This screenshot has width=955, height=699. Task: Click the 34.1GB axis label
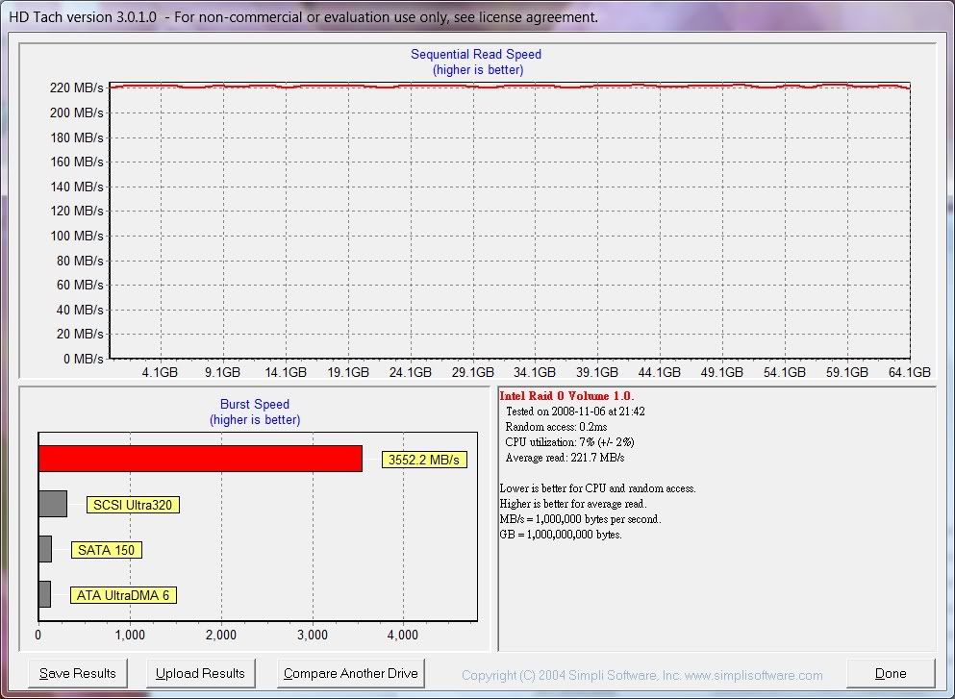(x=535, y=372)
